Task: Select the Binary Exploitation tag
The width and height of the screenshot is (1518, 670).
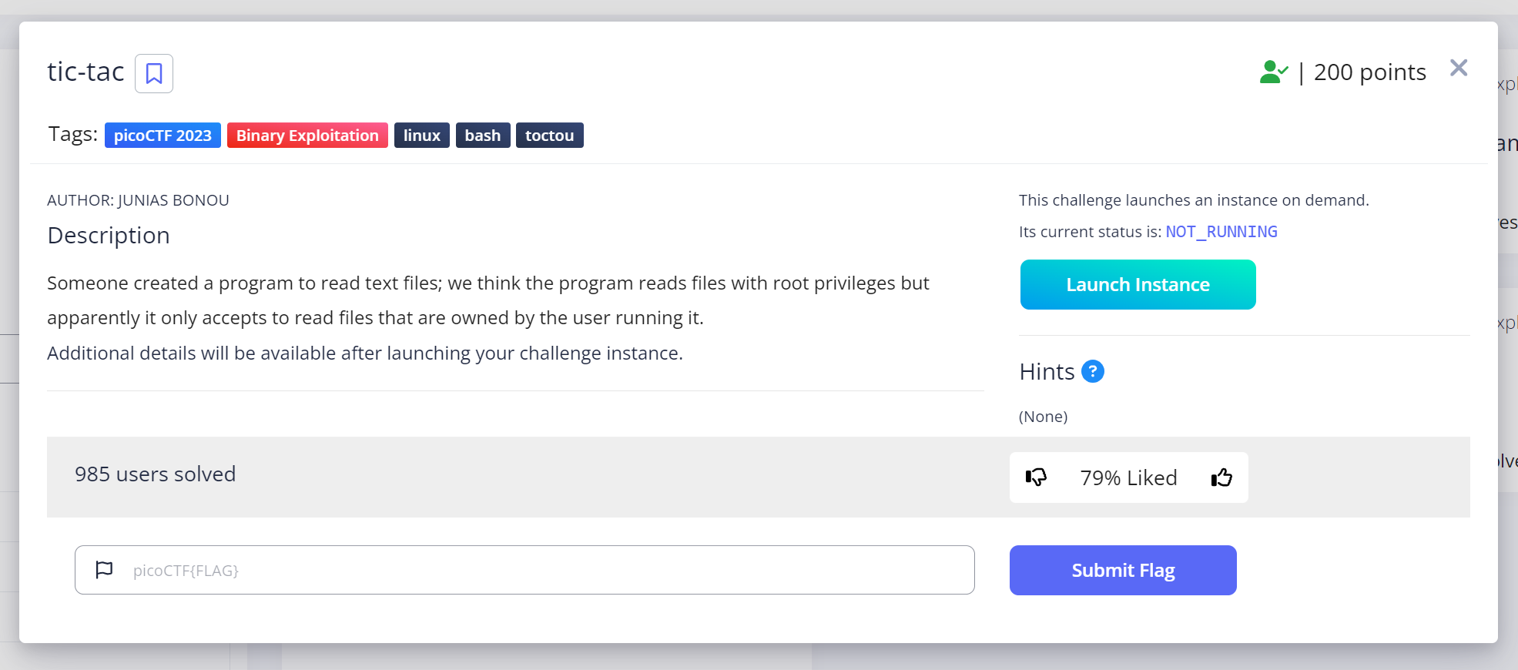Action: (x=307, y=136)
